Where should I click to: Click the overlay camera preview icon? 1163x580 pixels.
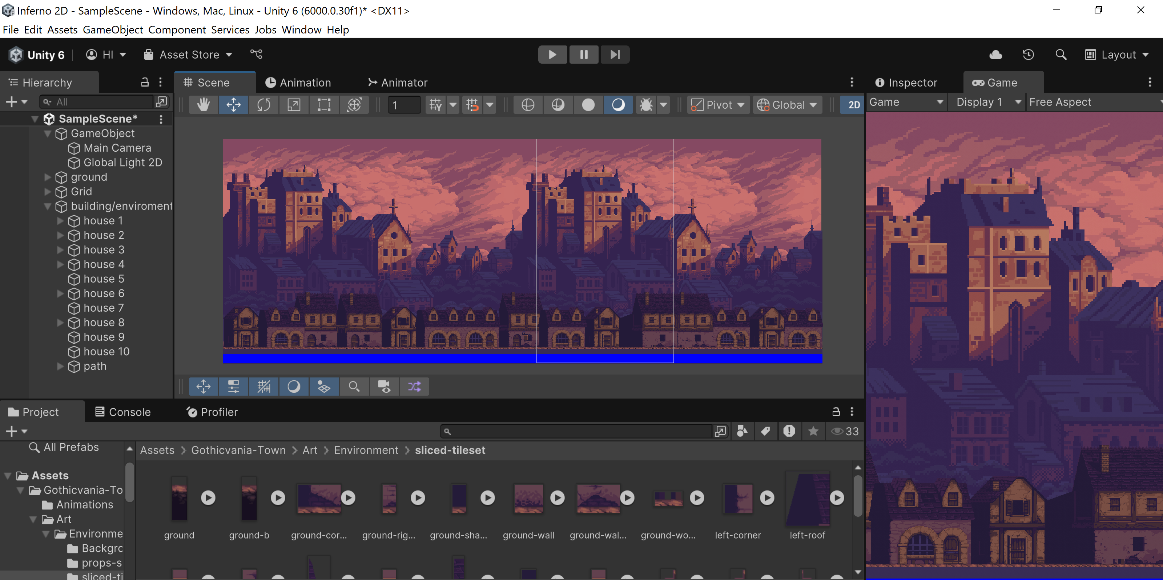tap(384, 387)
